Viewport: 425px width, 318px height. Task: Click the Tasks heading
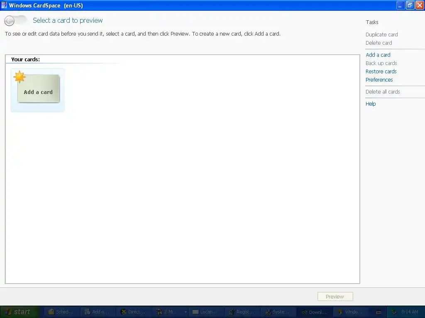tap(372, 22)
